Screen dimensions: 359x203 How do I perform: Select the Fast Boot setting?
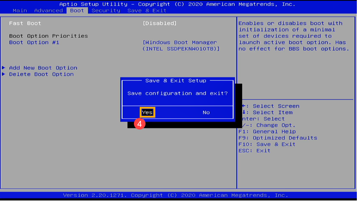25,23
